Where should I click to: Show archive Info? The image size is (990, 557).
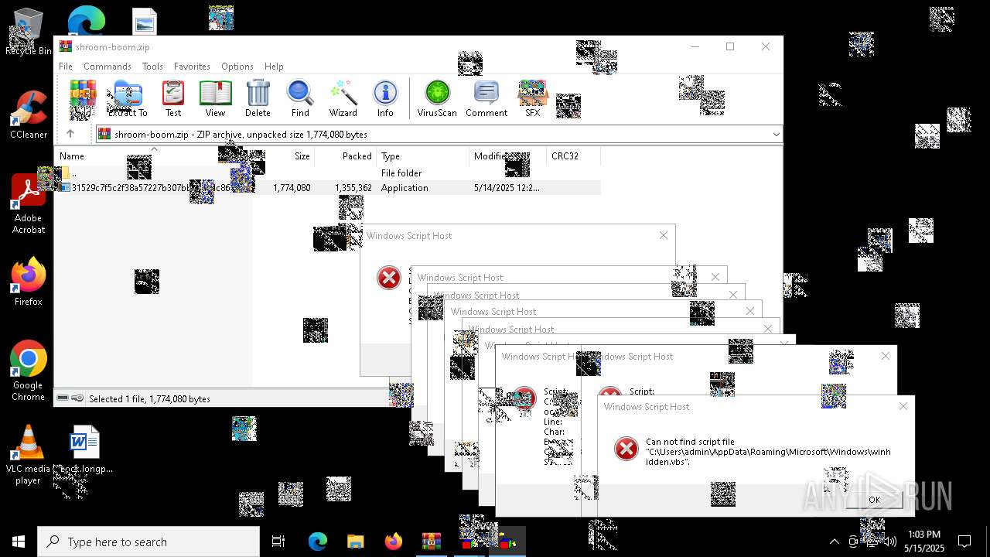385,98
